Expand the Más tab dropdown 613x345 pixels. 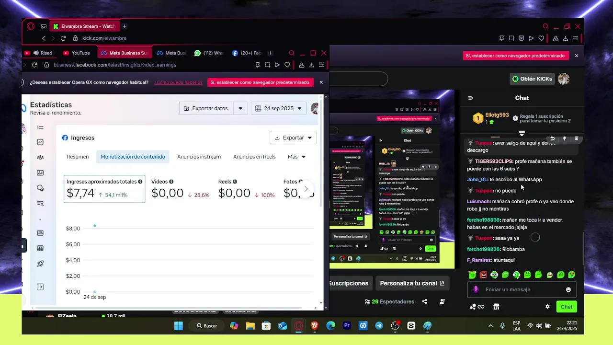tap(296, 157)
